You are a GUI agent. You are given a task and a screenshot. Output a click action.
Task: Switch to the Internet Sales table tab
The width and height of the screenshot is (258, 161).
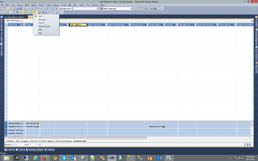(x=80, y=141)
